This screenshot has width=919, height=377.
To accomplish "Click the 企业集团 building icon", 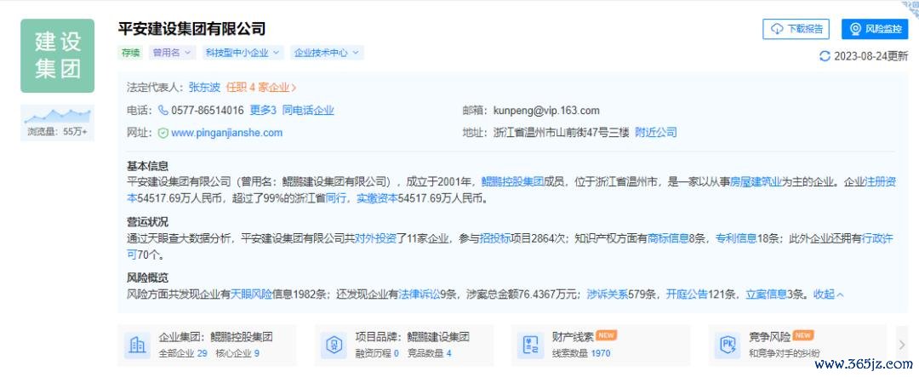I will pyautogui.click(x=137, y=346).
